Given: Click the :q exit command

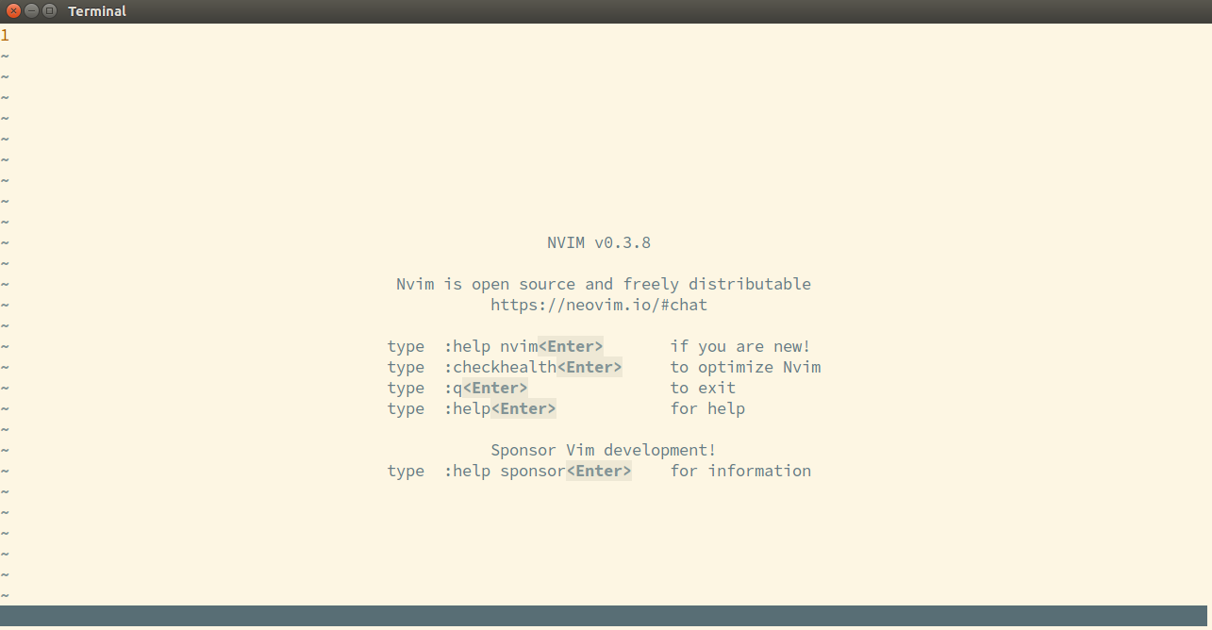Looking at the screenshot, I should point(453,388).
